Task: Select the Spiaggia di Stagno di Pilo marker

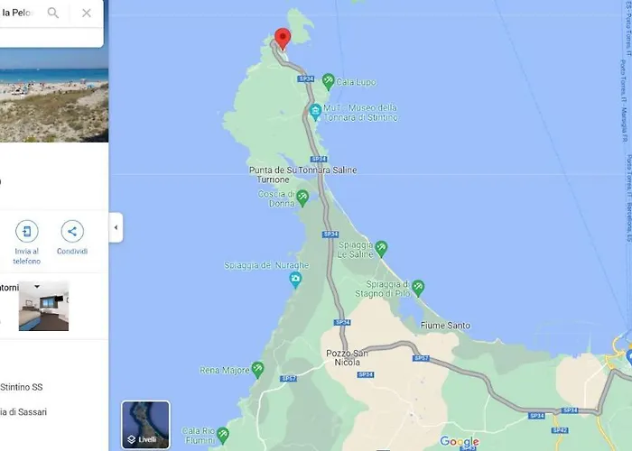Action: click(x=418, y=289)
